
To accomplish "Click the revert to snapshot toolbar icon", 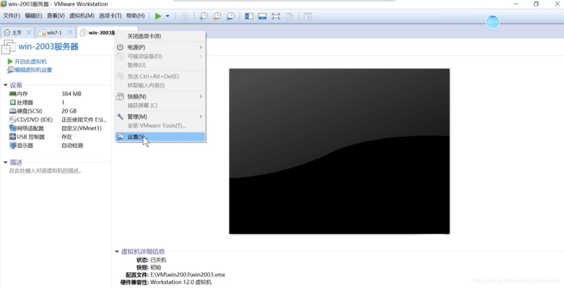I will tap(217, 16).
